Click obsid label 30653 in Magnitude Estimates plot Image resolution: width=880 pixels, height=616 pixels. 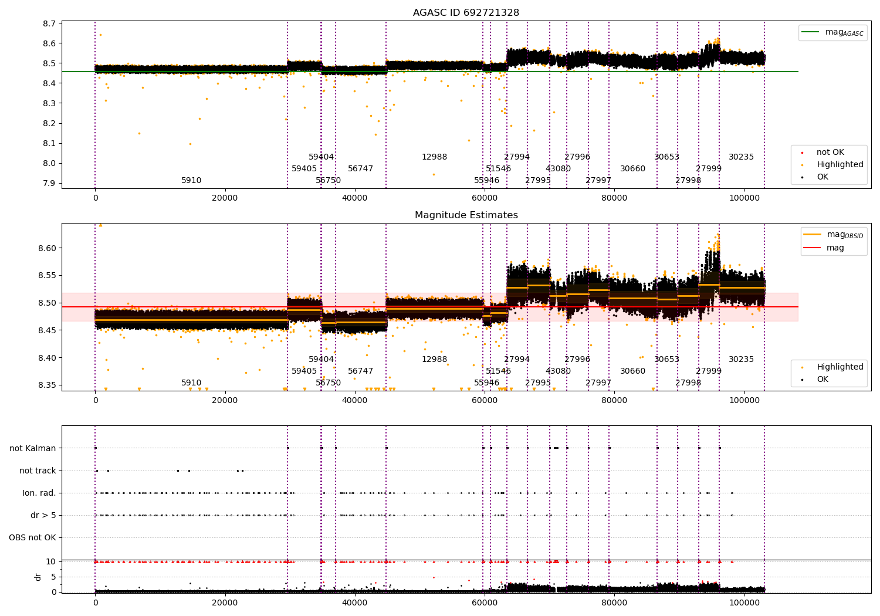point(666,360)
